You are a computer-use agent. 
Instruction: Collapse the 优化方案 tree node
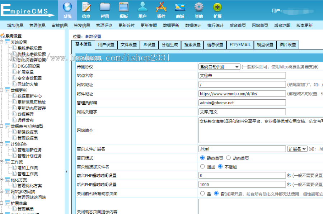click(x=2, y=180)
